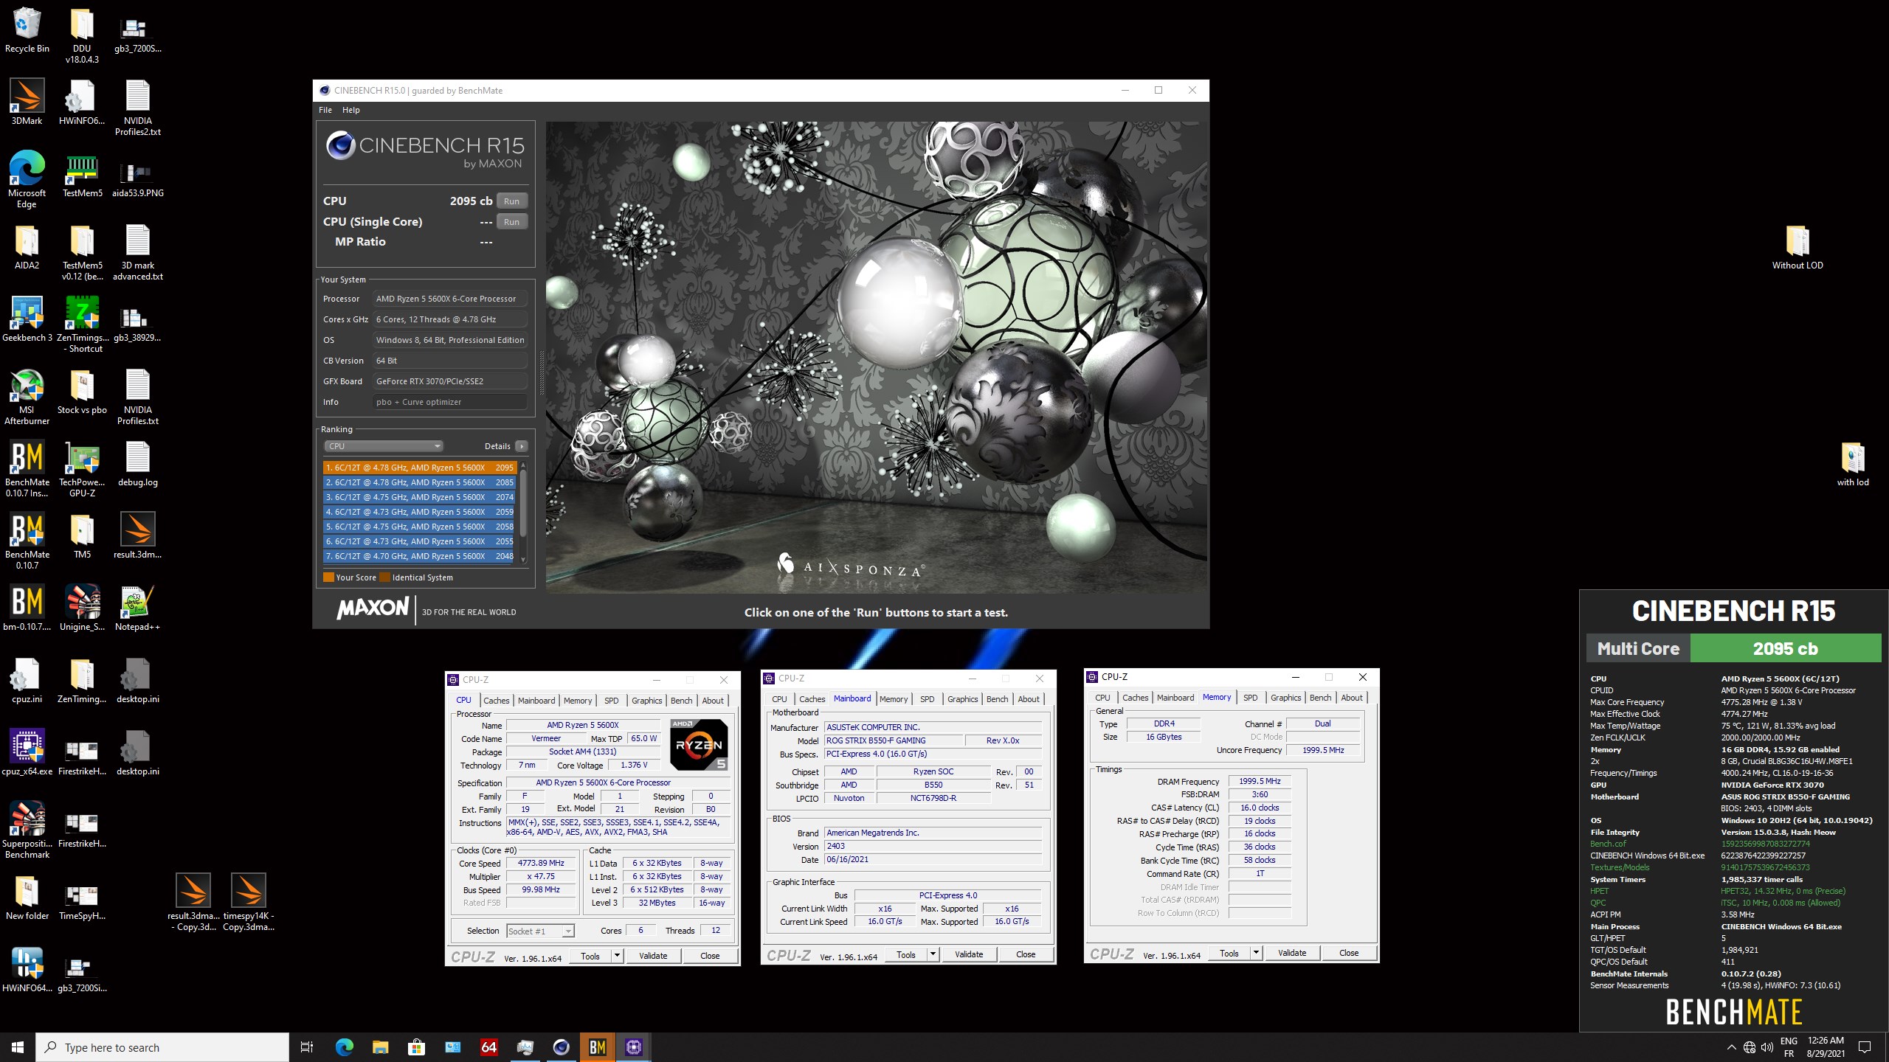Viewport: 1889px width, 1062px height.
Task: Select ranking row 2 scoring 2085
Action: tap(419, 482)
